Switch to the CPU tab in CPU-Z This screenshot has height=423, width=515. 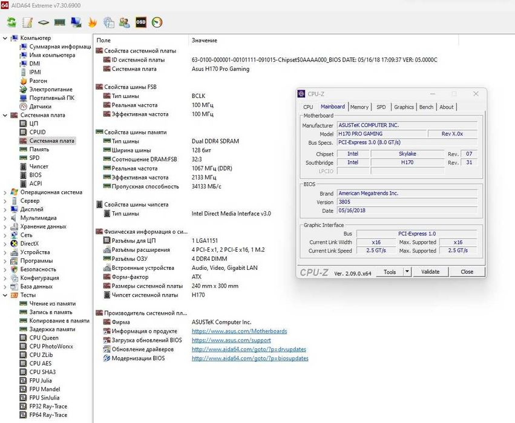coord(308,107)
